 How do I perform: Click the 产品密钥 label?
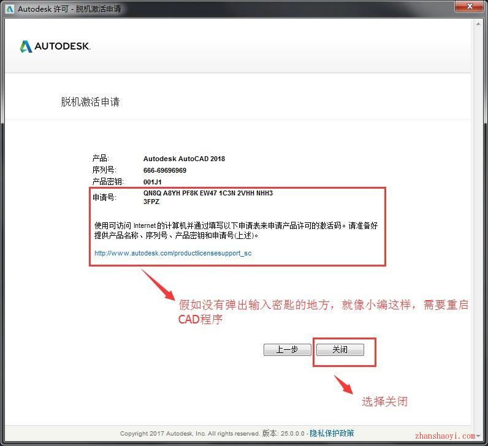click(108, 181)
